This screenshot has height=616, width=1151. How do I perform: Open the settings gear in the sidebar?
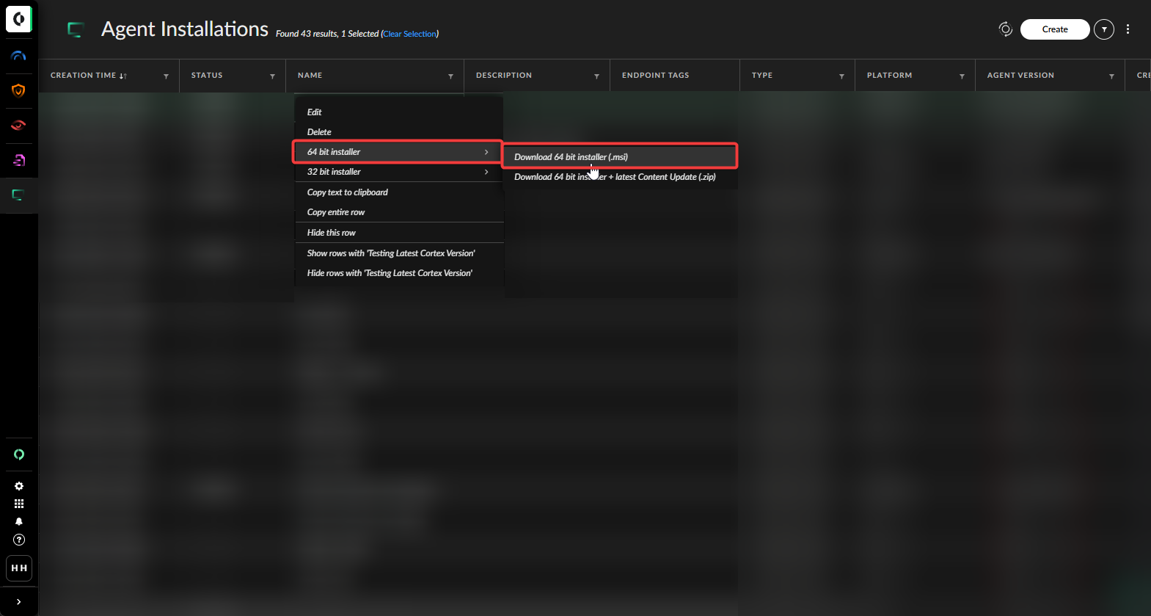tap(19, 486)
